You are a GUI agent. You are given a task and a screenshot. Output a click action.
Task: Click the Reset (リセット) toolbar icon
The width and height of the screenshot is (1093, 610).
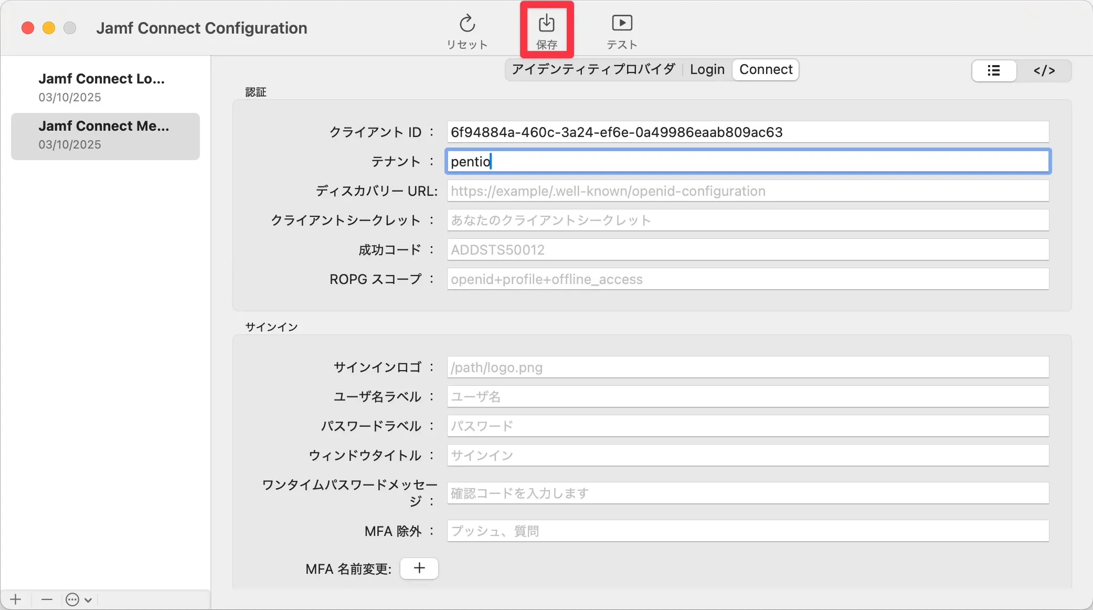[467, 24]
